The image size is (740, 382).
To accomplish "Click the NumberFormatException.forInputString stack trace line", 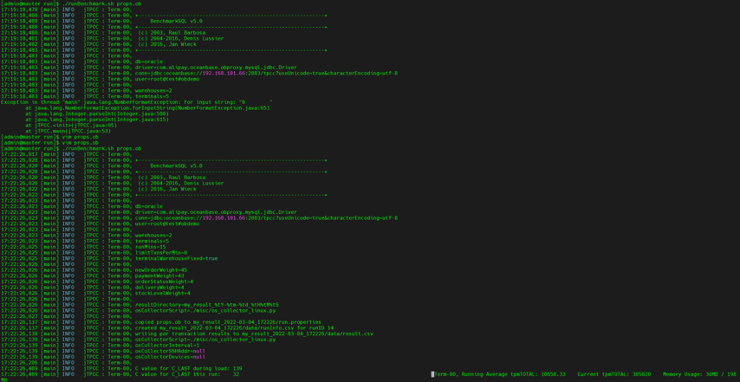I will (x=147, y=107).
